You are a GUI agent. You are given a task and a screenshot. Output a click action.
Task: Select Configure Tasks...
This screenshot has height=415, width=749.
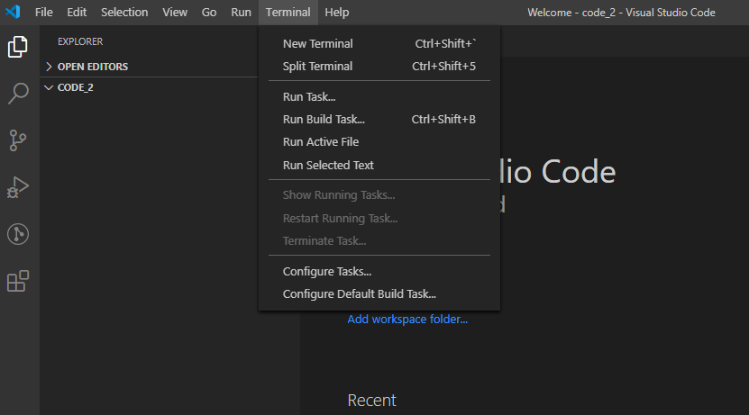379,272
